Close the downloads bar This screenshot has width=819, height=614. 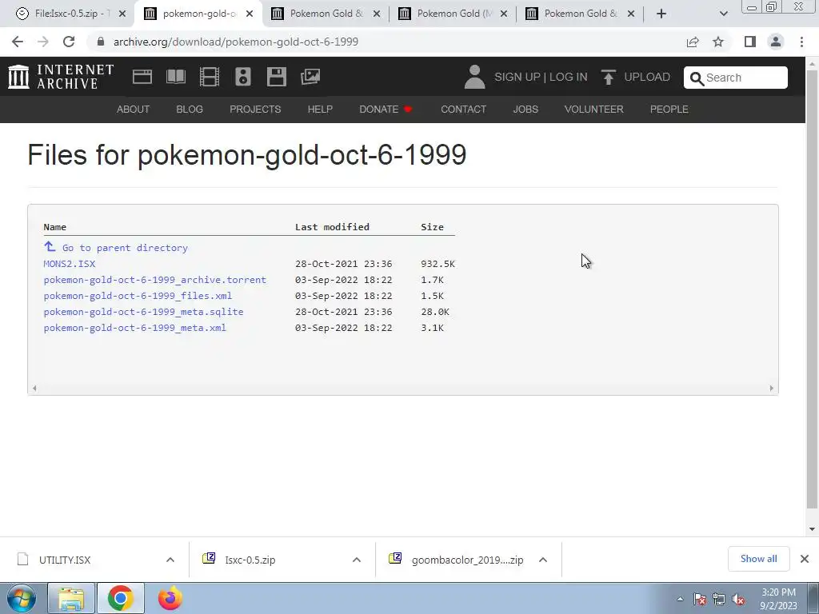805,559
